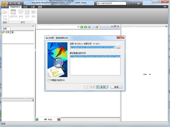Open the 工具 ribbon tab
170x127 pixels.
(x=33, y=7)
